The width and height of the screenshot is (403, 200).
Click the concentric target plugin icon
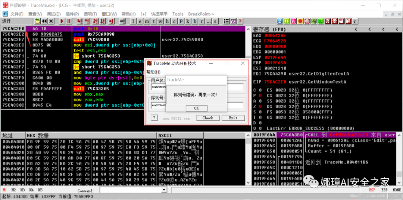click(x=307, y=21)
